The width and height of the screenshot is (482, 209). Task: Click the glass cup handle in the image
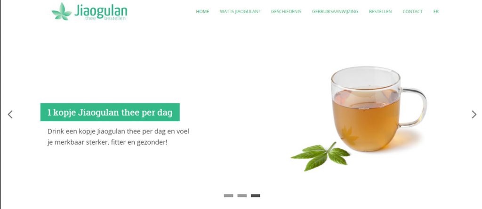tap(414, 108)
